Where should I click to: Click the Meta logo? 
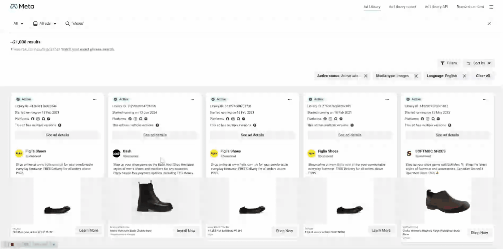point(22,6)
